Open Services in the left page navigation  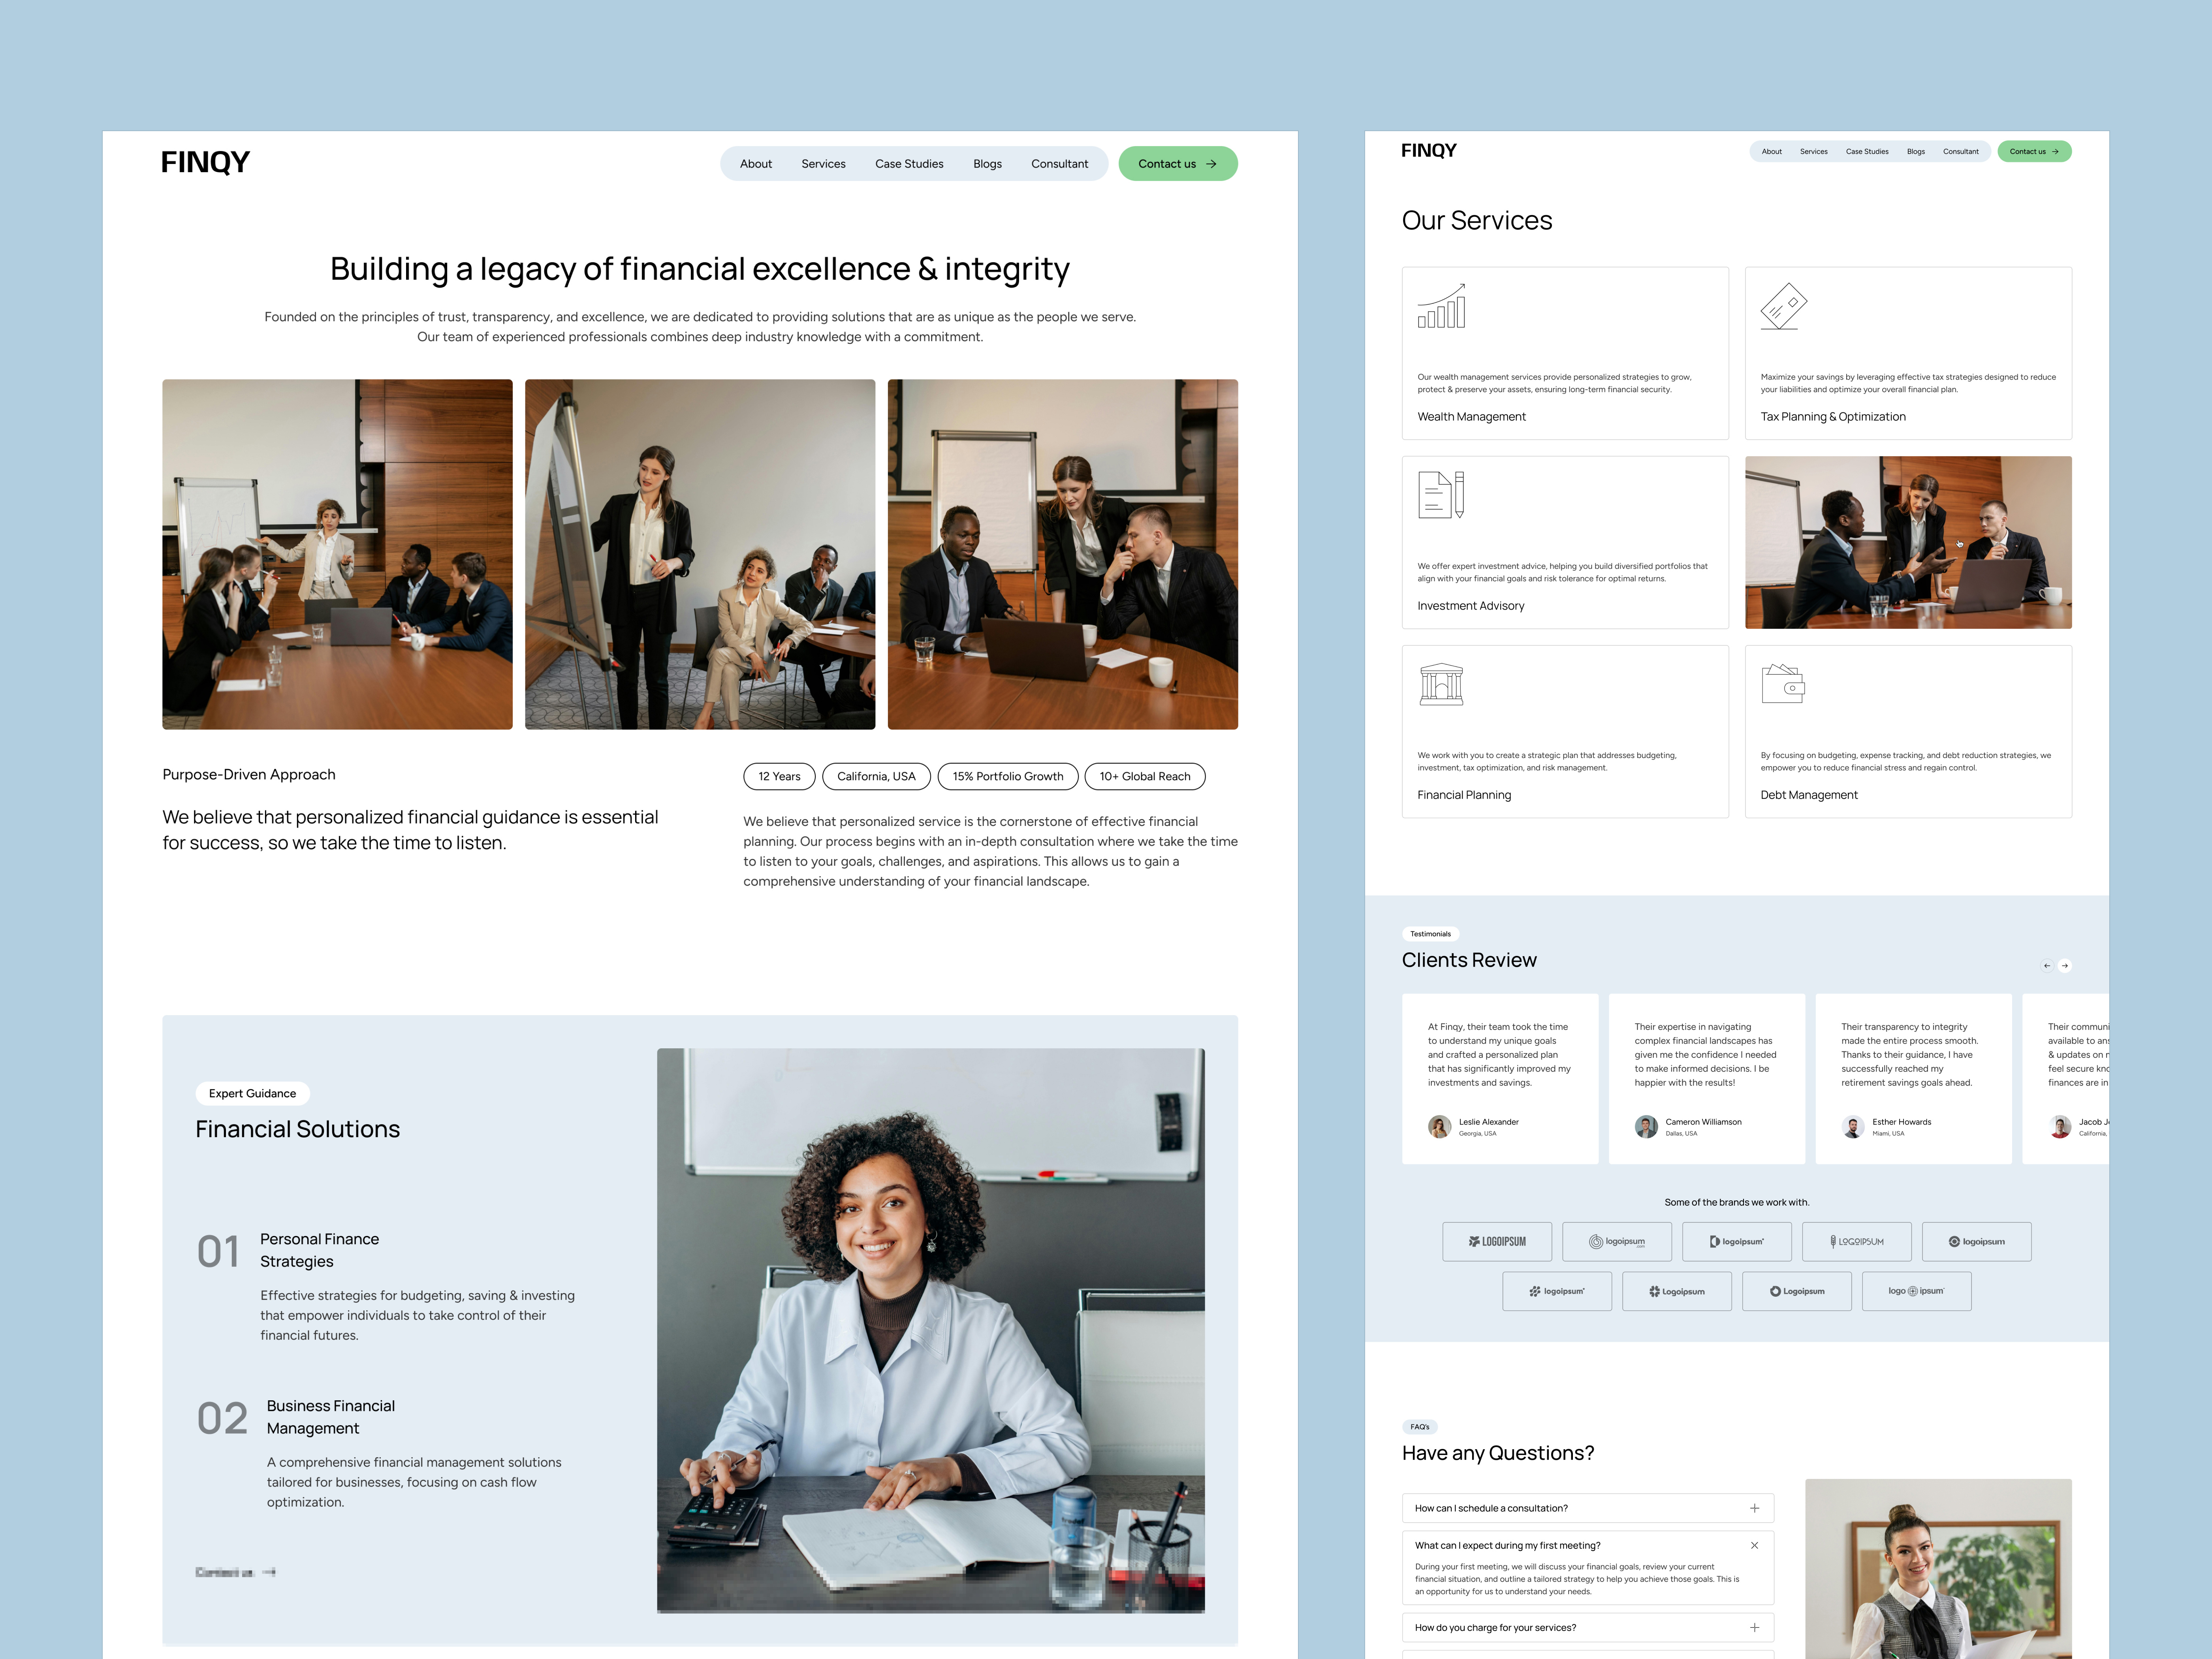click(823, 164)
